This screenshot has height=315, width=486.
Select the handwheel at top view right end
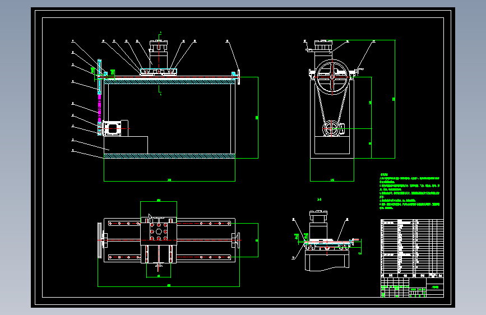(238, 240)
